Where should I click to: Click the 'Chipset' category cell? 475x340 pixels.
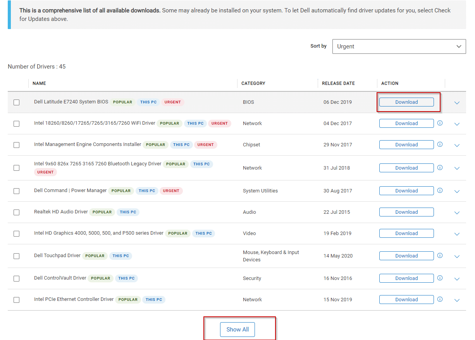pyautogui.click(x=251, y=145)
